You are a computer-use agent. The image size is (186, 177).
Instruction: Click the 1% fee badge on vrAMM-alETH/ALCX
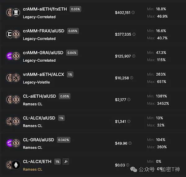[x=70, y=75]
